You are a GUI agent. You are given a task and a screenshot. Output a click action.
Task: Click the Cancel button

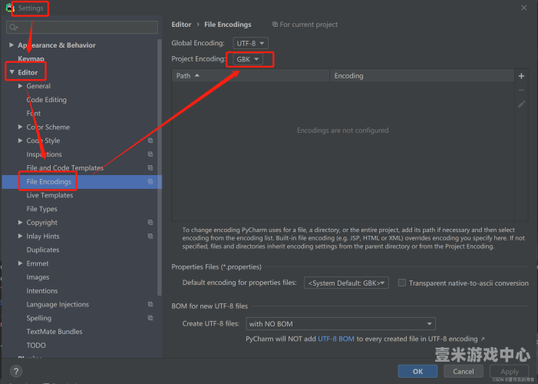464,371
